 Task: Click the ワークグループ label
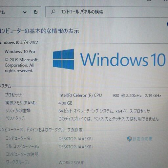coord(17,162)
